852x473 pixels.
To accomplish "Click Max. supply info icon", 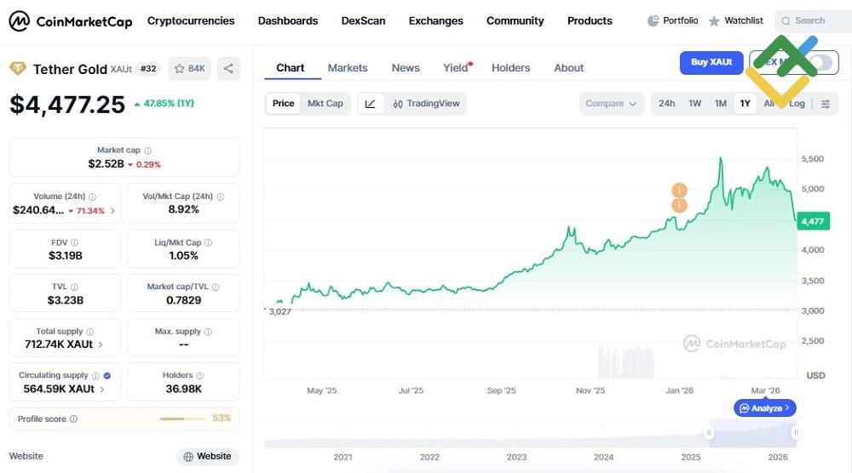I will coord(208,332).
